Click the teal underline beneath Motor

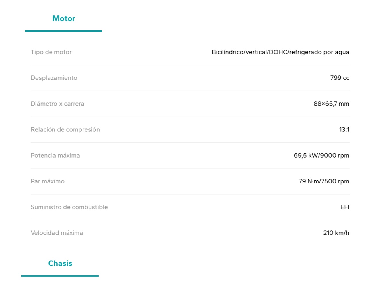[x=63, y=31]
